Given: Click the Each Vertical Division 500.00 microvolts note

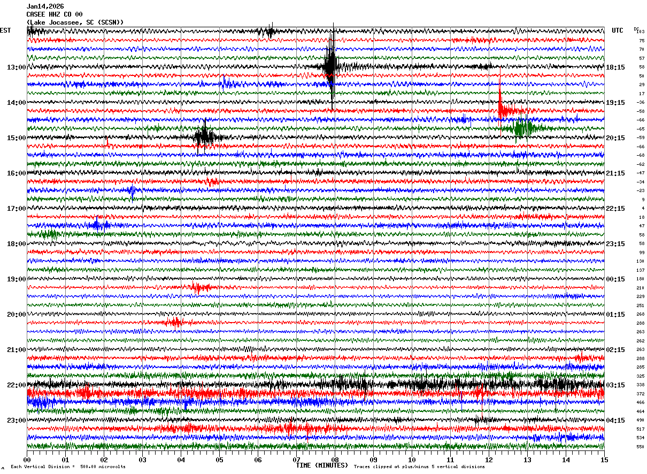Looking at the screenshot, I should point(68,467).
